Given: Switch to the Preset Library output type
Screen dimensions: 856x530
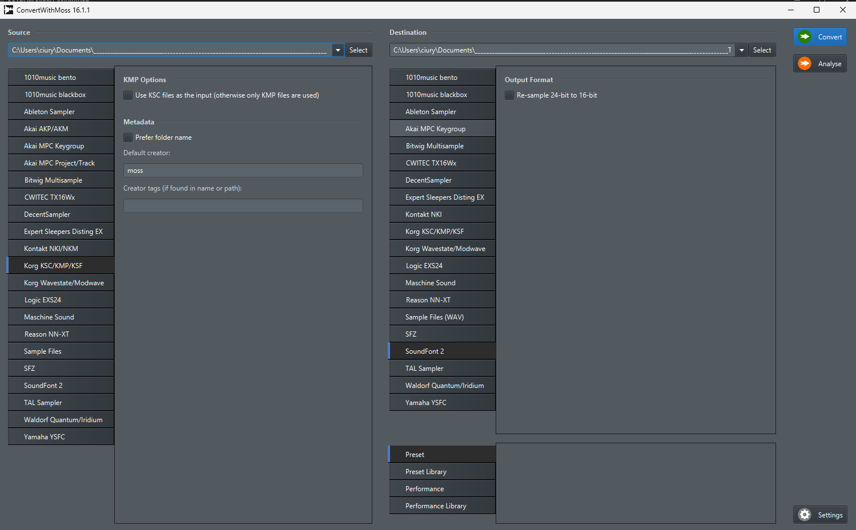Looking at the screenshot, I should coord(442,472).
